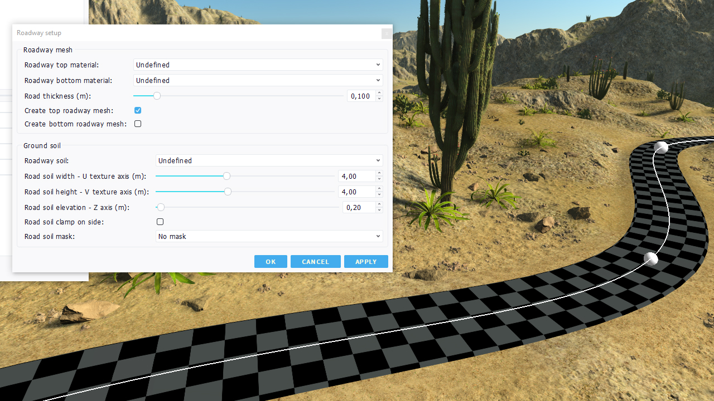
Task: Toggle Road soil clamp on side
Action: pos(160,222)
